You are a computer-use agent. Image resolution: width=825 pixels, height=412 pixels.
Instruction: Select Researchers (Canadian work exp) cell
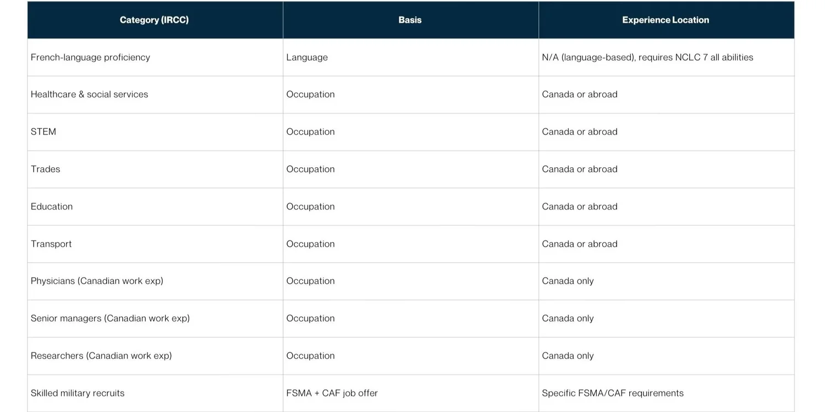click(x=155, y=356)
